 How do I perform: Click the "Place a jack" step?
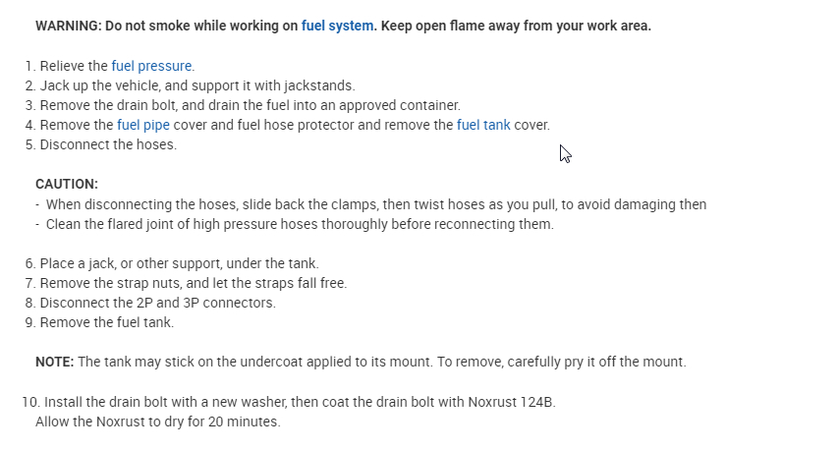coord(179,263)
